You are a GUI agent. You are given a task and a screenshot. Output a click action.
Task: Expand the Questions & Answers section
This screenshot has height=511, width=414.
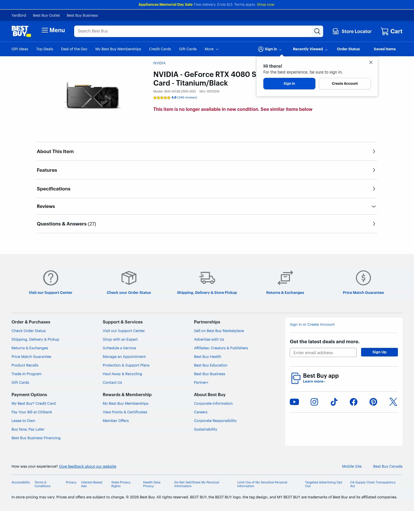[207, 224]
